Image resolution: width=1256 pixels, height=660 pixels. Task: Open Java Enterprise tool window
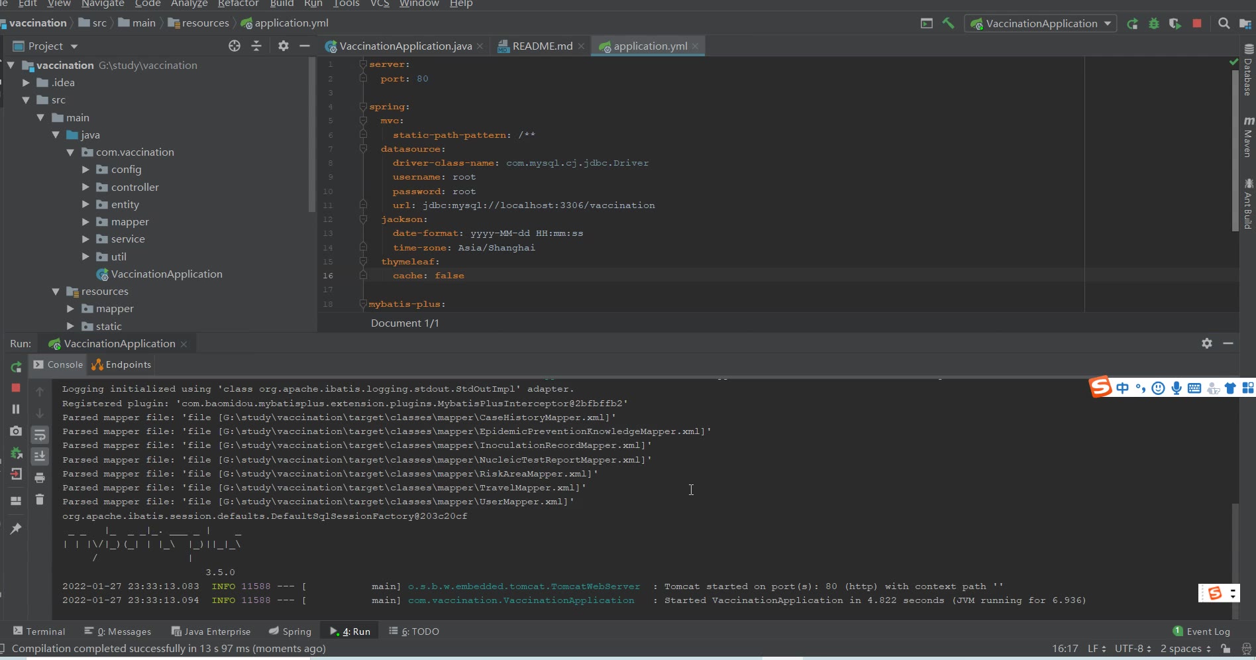(x=211, y=632)
